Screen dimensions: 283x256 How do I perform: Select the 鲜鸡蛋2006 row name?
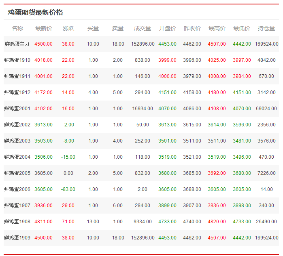coord(17,189)
